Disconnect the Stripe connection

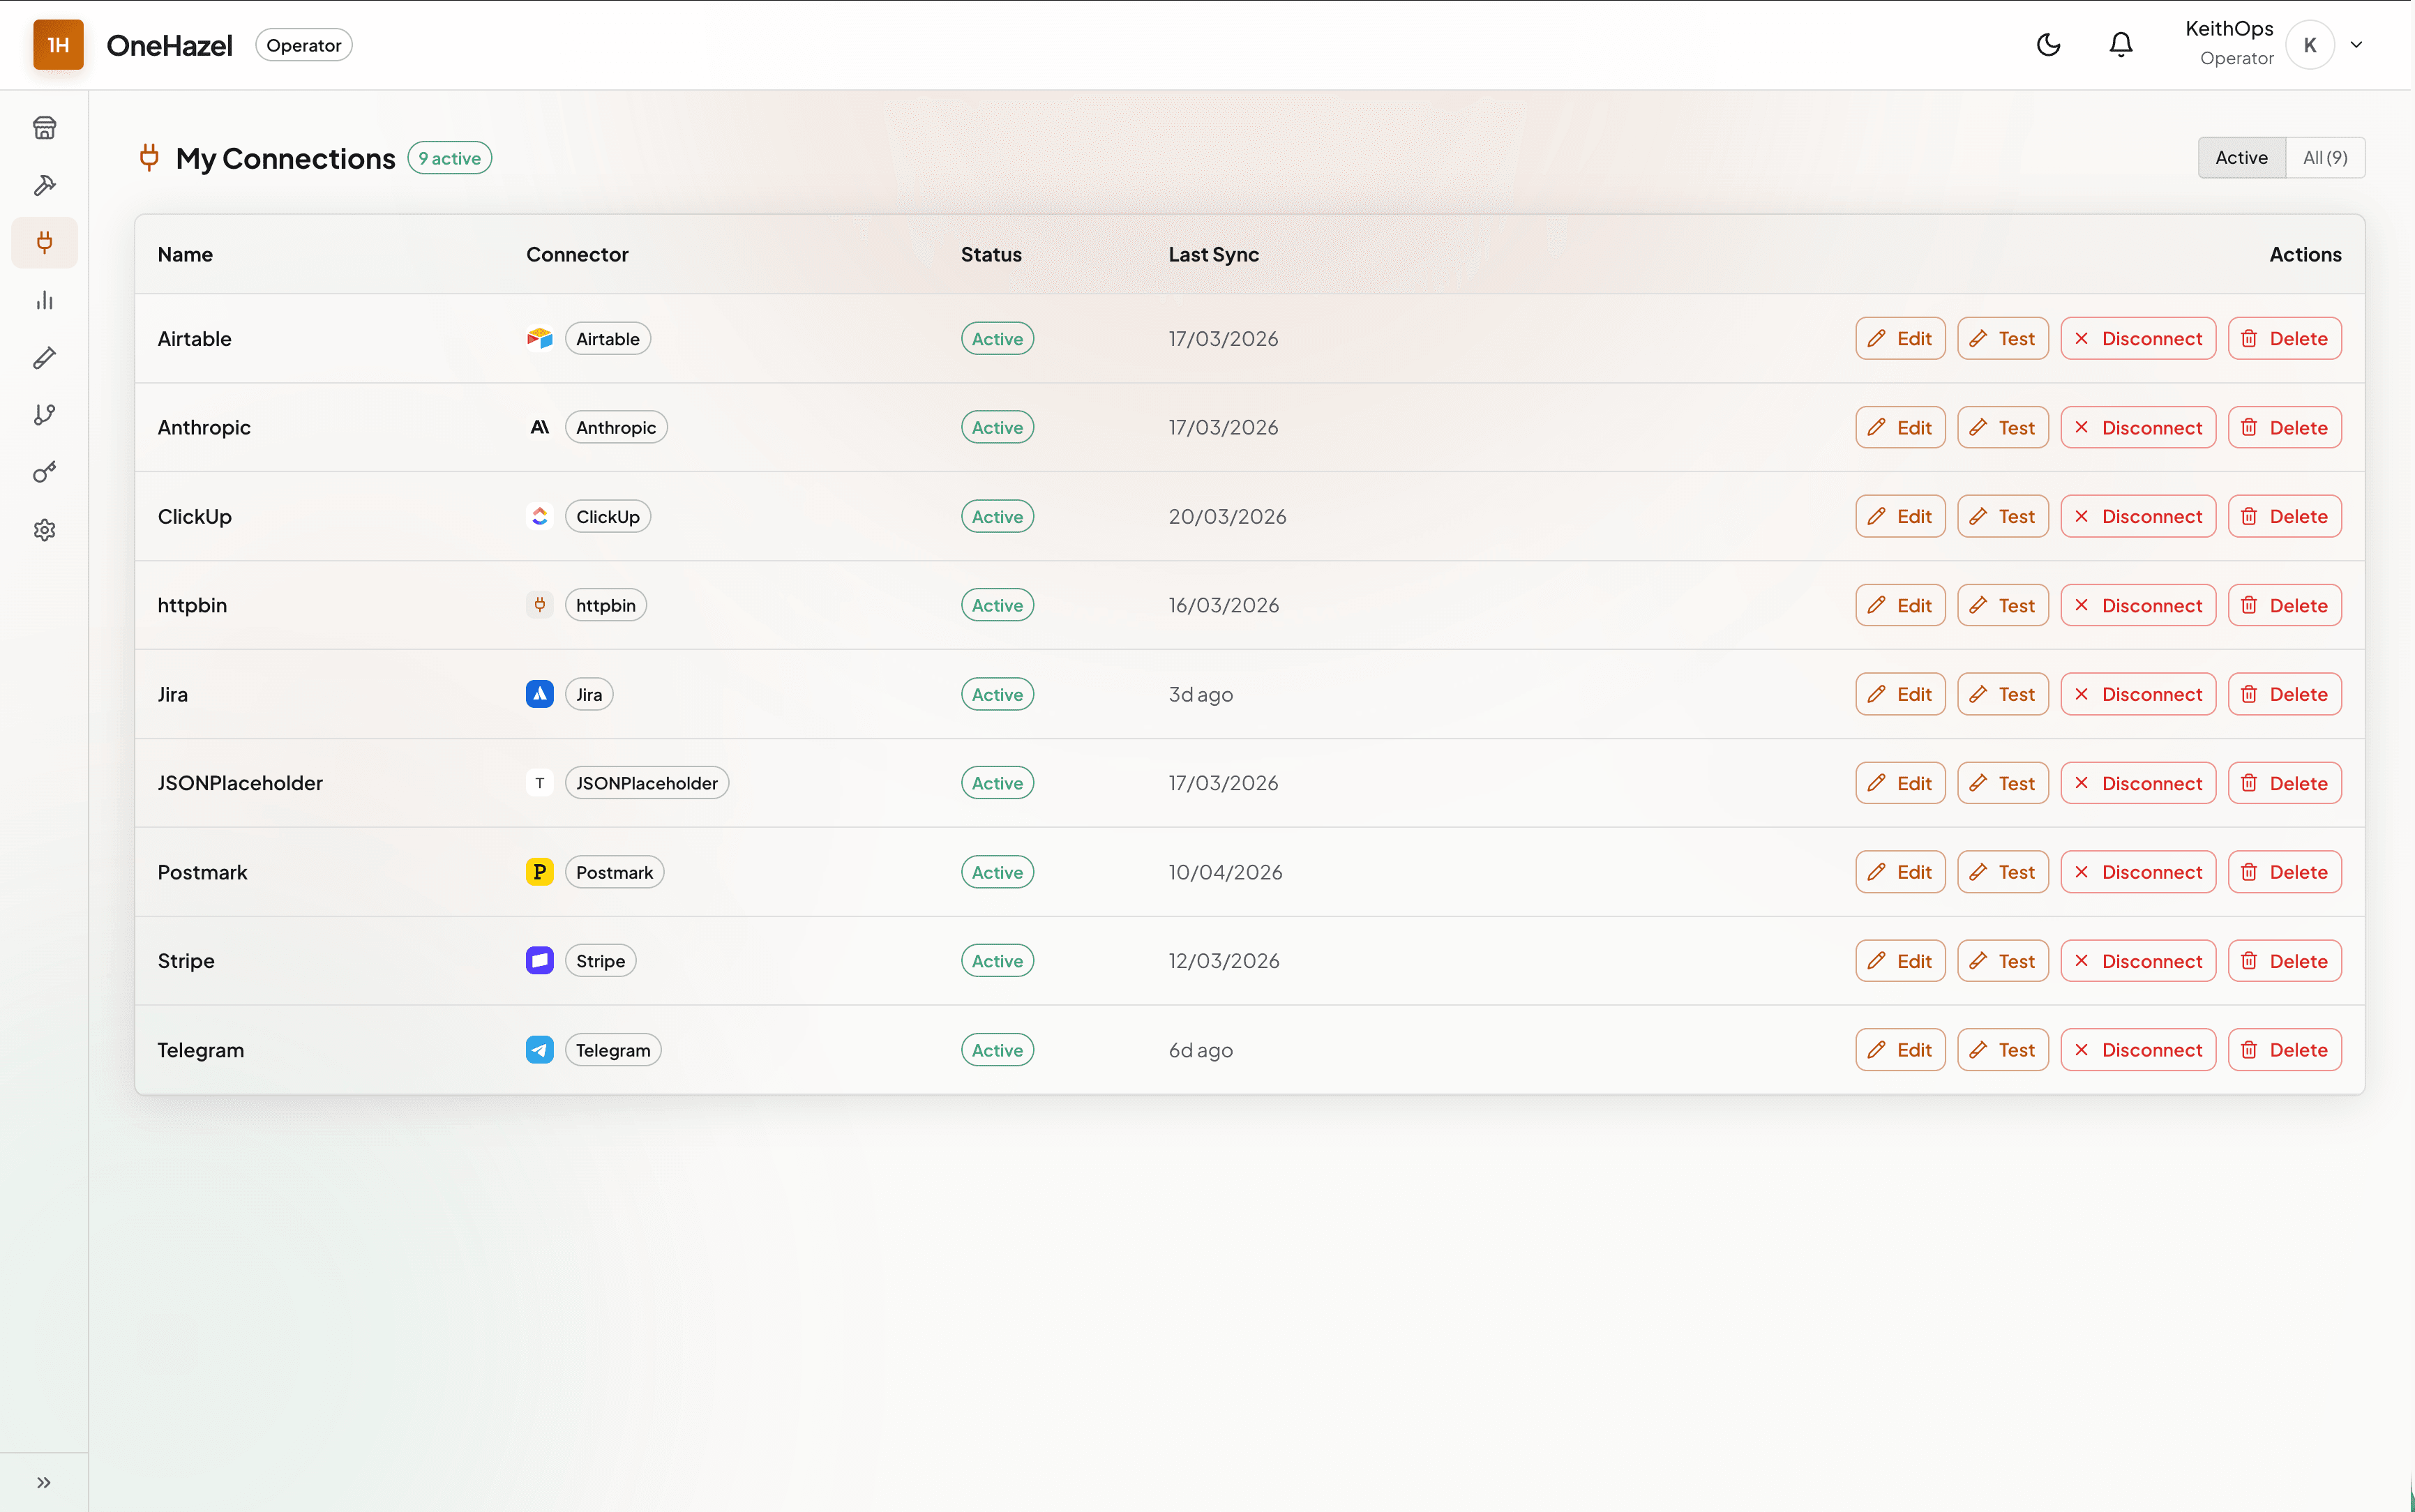click(x=2138, y=961)
